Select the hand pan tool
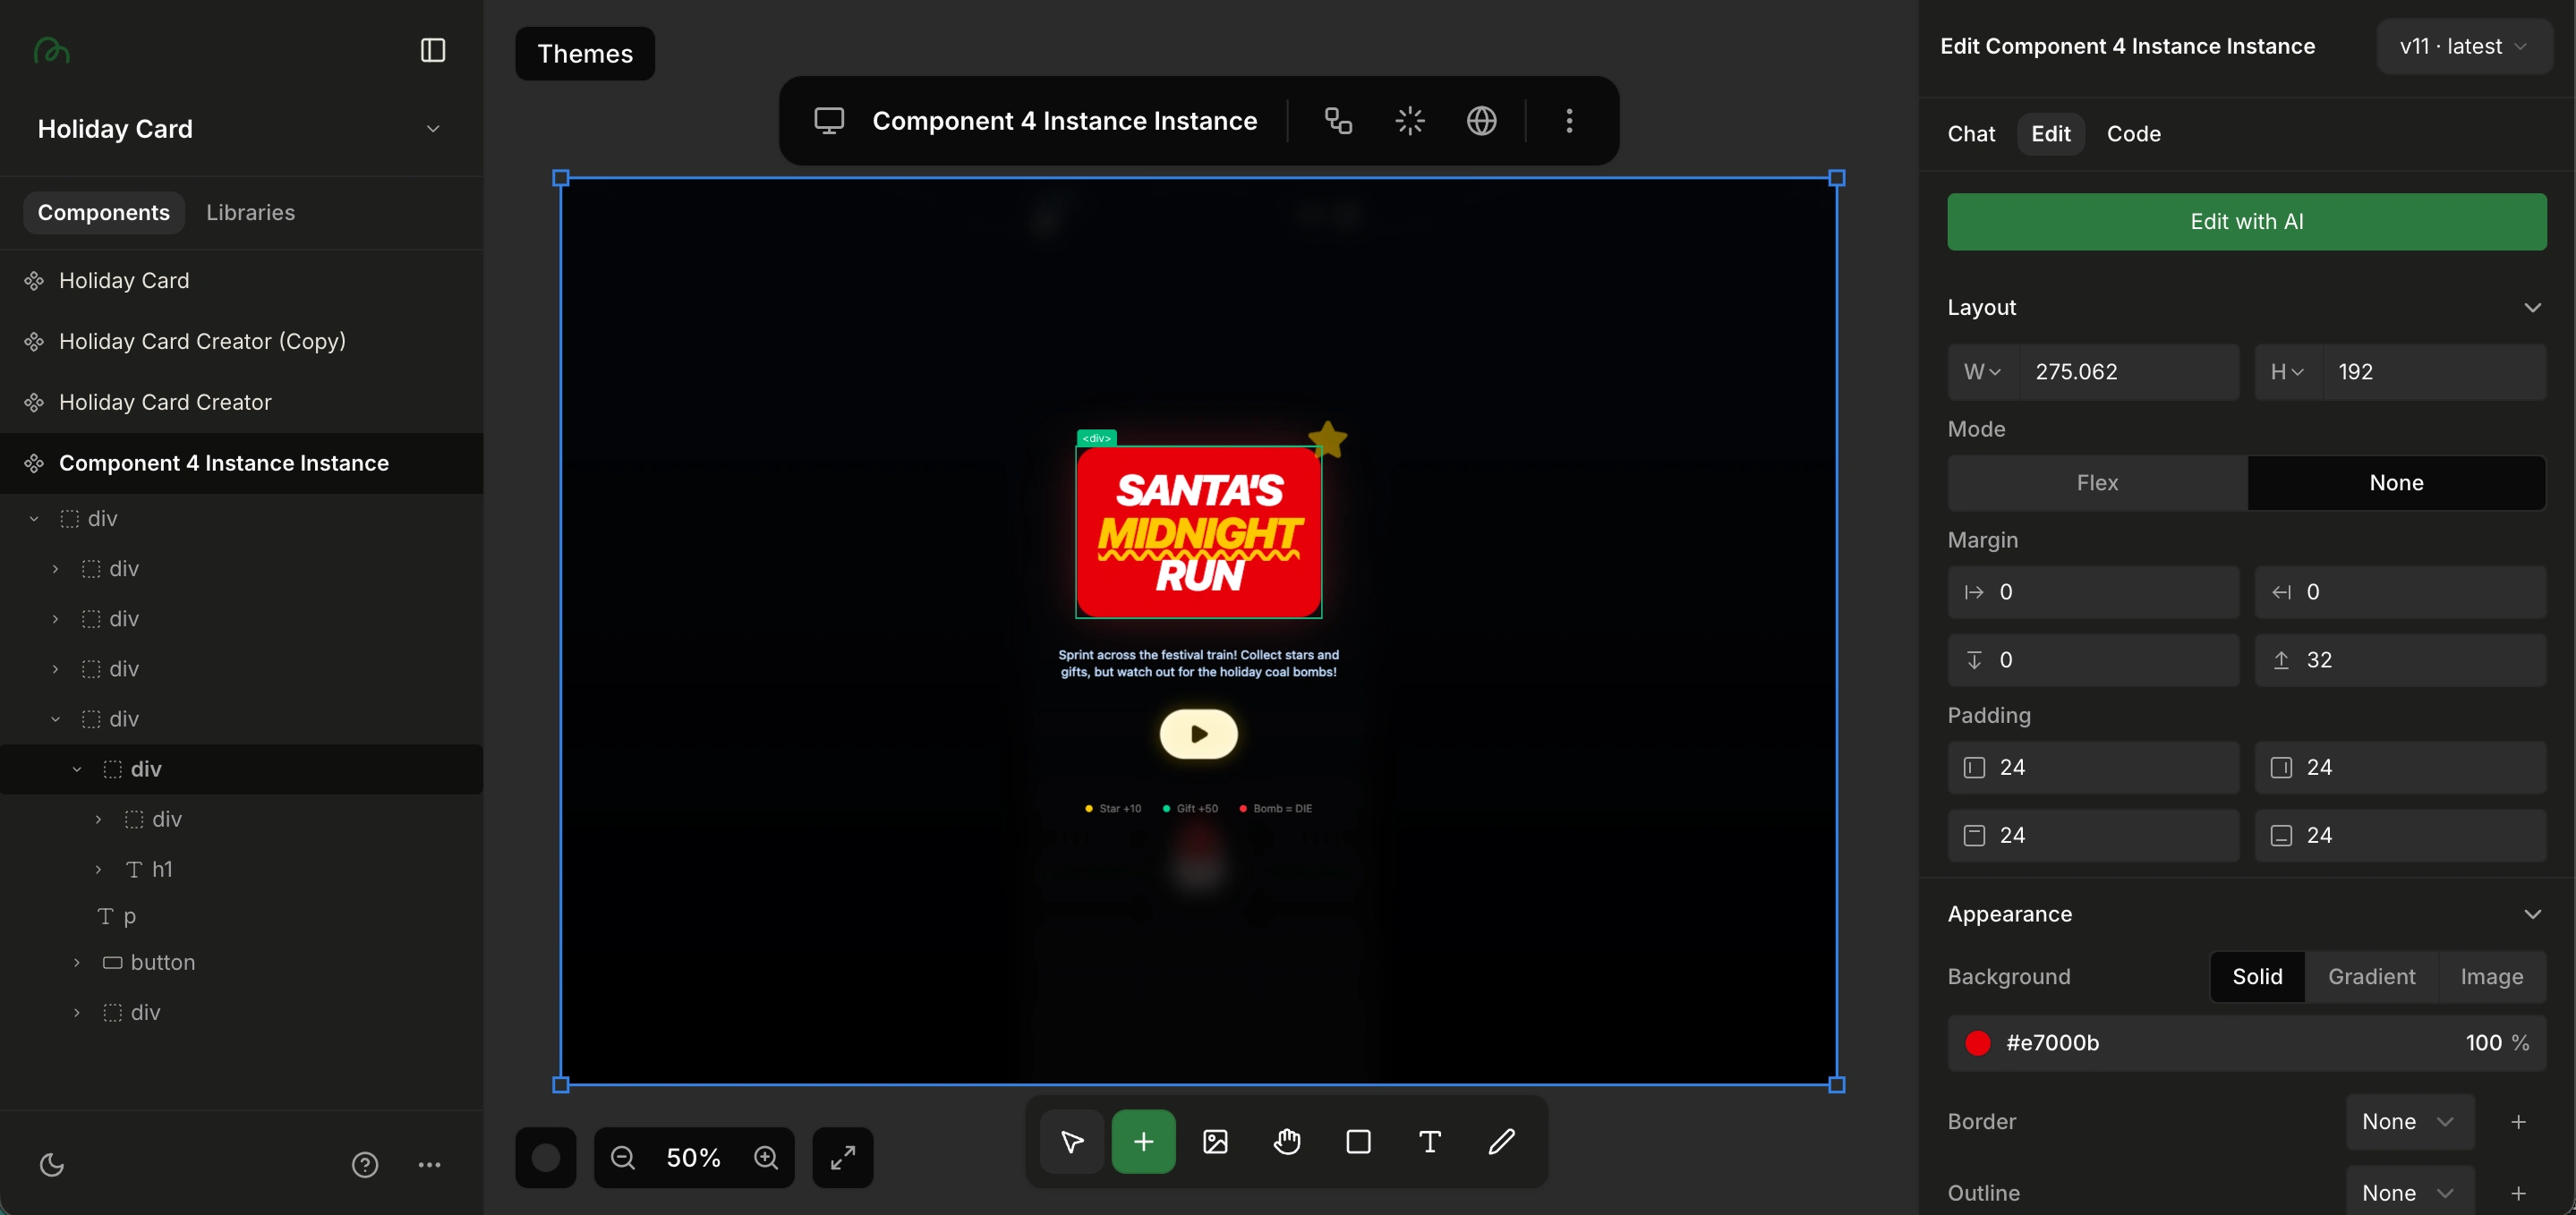Screen dimensions: 2576x1215 [x=1287, y=1141]
